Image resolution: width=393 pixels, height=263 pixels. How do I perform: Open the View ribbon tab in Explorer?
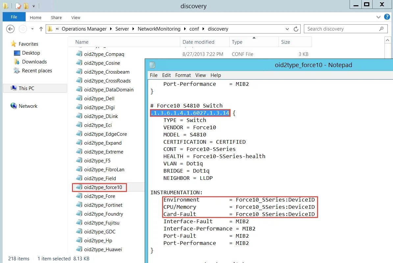(x=76, y=17)
